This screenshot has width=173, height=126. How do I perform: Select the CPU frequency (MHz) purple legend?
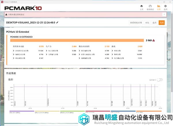pos(22,111)
